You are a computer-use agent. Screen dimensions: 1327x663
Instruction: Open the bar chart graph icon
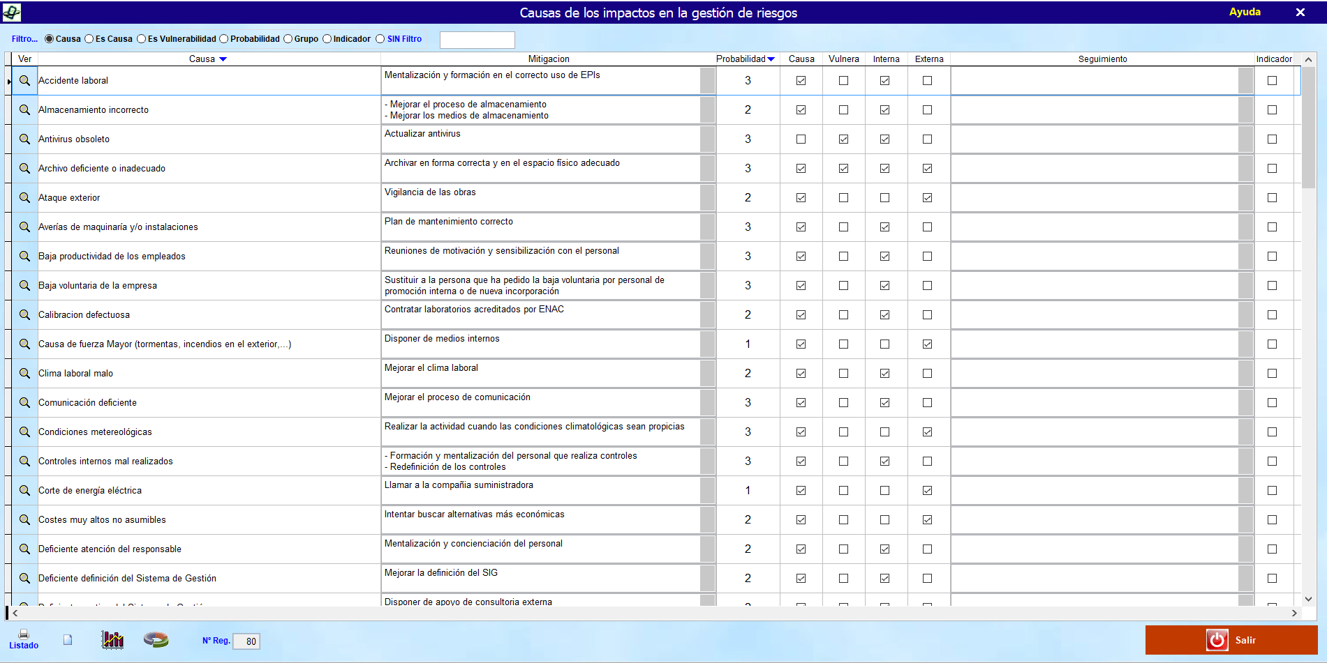pos(112,639)
